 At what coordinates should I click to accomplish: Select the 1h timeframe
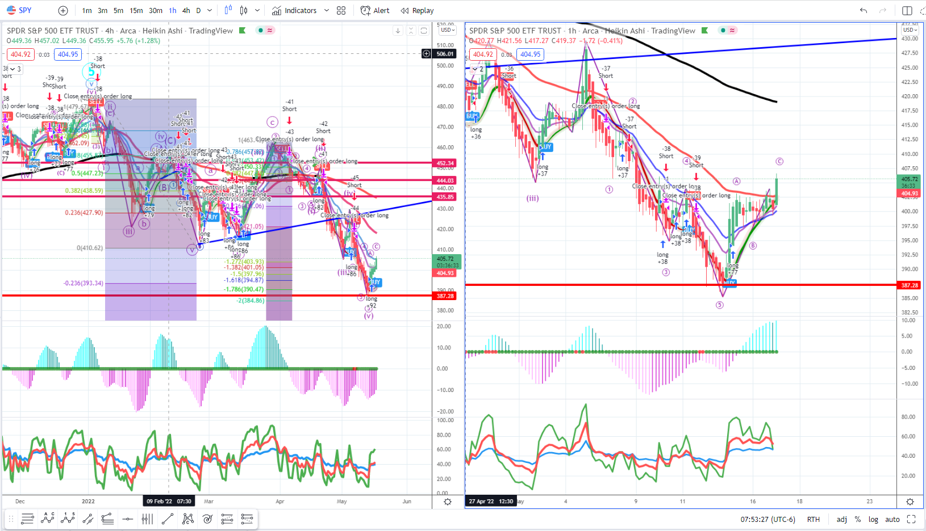click(x=173, y=11)
